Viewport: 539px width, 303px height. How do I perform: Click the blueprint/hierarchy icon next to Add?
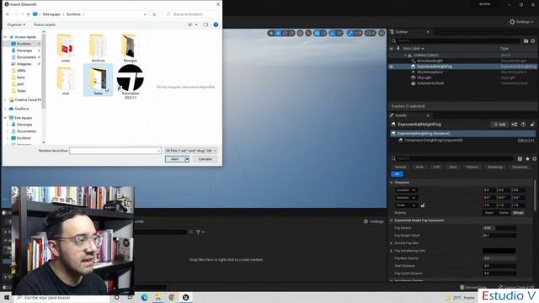(x=515, y=125)
